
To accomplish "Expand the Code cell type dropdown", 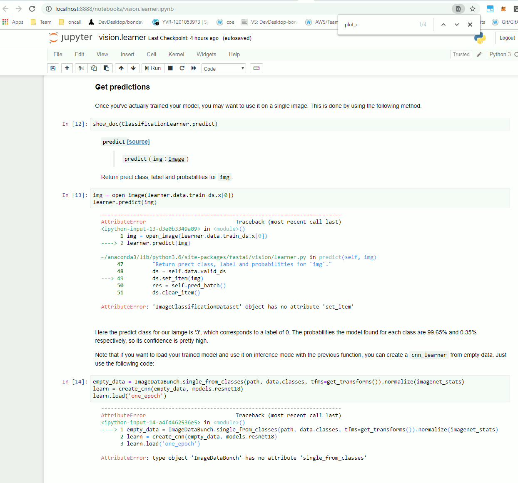I will point(224,69).
